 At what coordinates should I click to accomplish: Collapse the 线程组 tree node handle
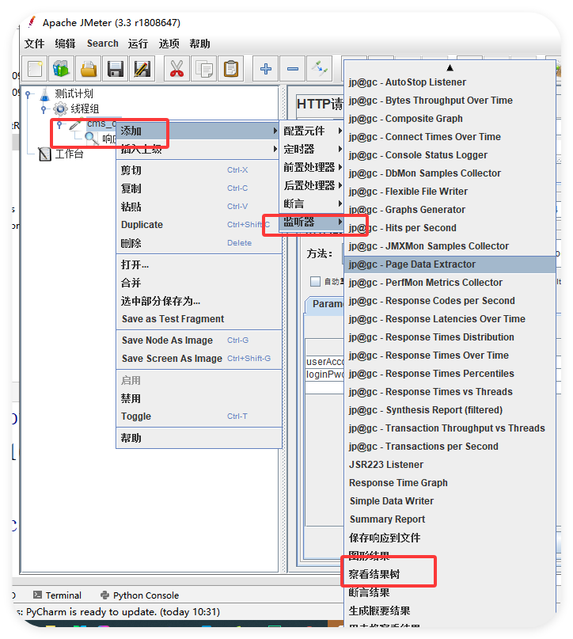click(x=44, y=109)
